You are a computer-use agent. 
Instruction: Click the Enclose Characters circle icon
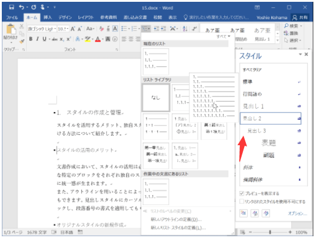pyautogui.click(x=115, y=39)
